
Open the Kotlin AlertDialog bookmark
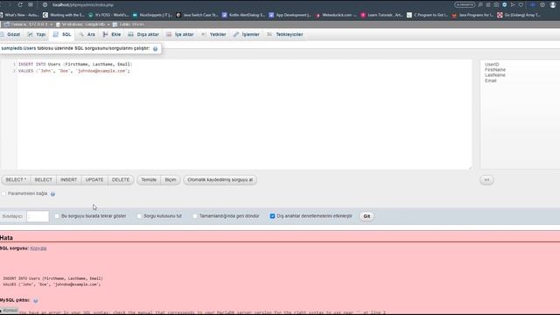[x=243, y=15]
